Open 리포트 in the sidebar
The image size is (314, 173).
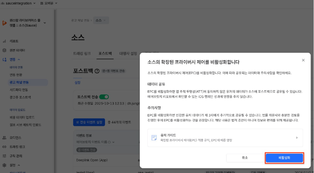[x=14, y=41]
